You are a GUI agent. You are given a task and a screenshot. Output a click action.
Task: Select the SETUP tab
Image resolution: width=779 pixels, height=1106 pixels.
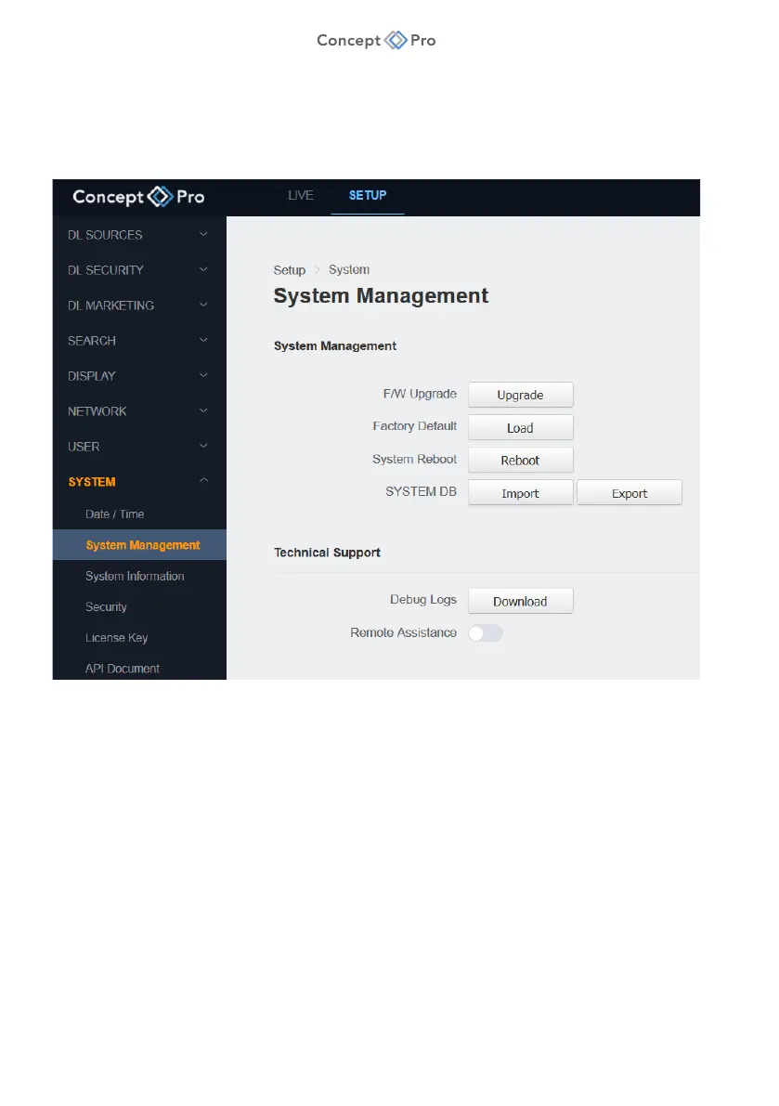pos(368,195)
